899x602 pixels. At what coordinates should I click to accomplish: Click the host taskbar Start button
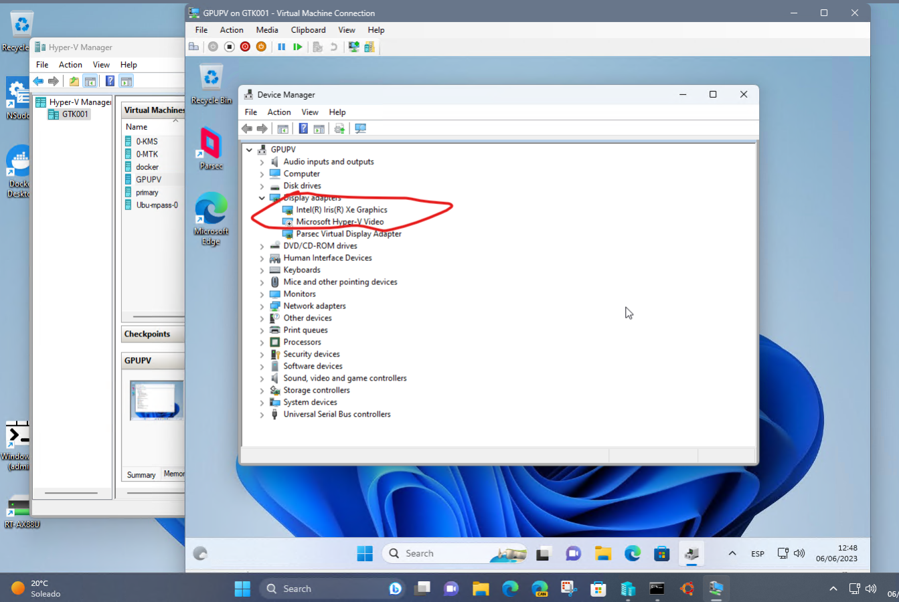(242, 589)
